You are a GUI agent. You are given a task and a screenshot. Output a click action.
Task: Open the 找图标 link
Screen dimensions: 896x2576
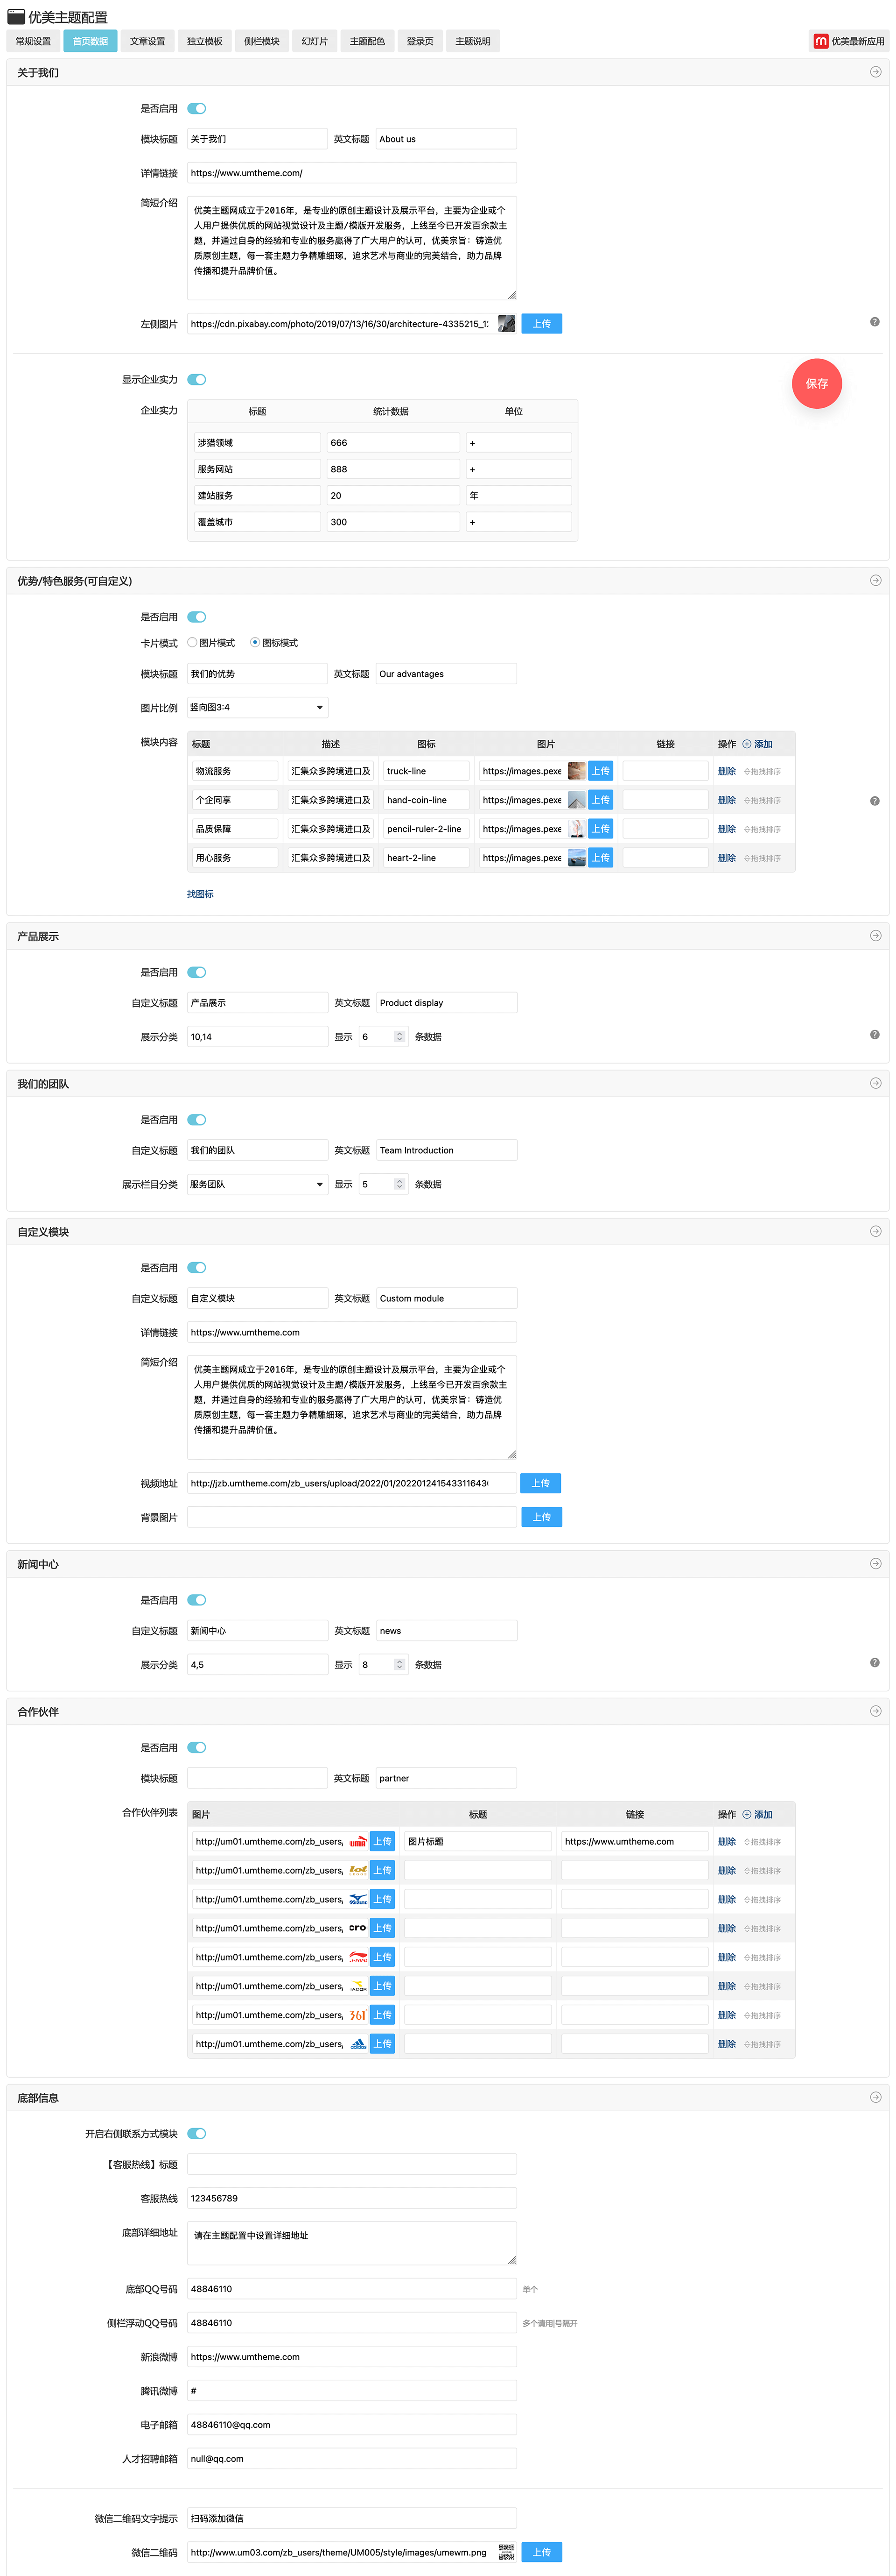tap(200, 894)
